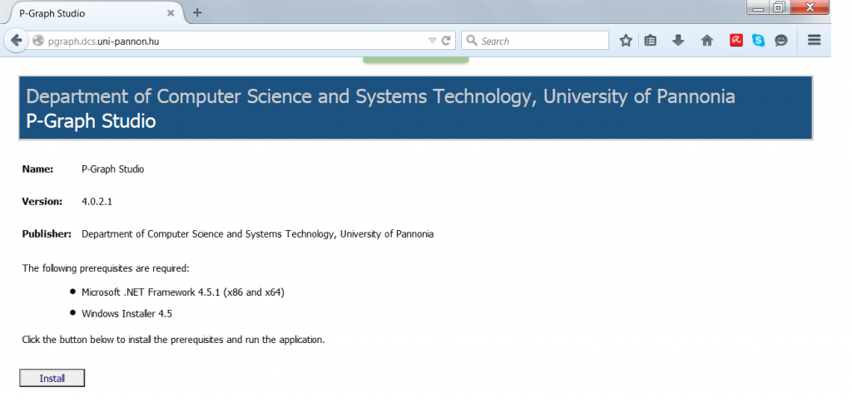Select the P-Graph Studio tab
This screenshot has width=852, height=402.
(83, 13)
